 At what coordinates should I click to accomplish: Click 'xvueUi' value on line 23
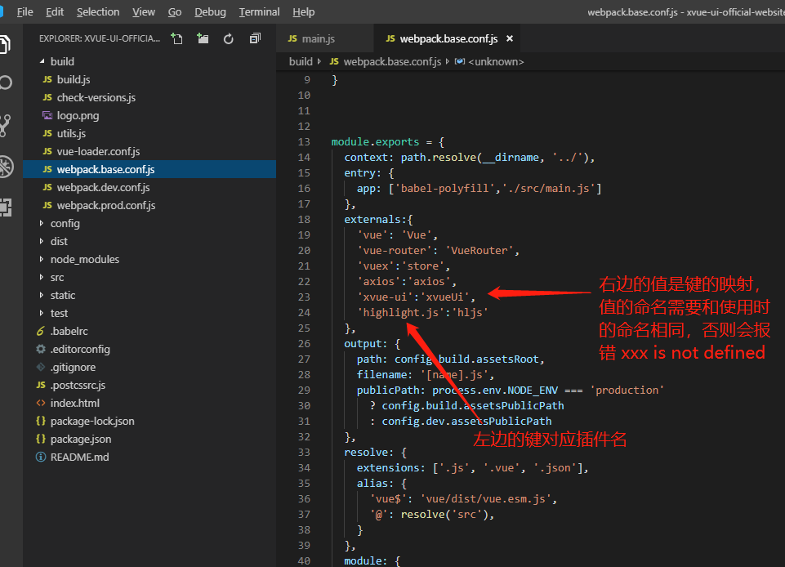[444, 297]
